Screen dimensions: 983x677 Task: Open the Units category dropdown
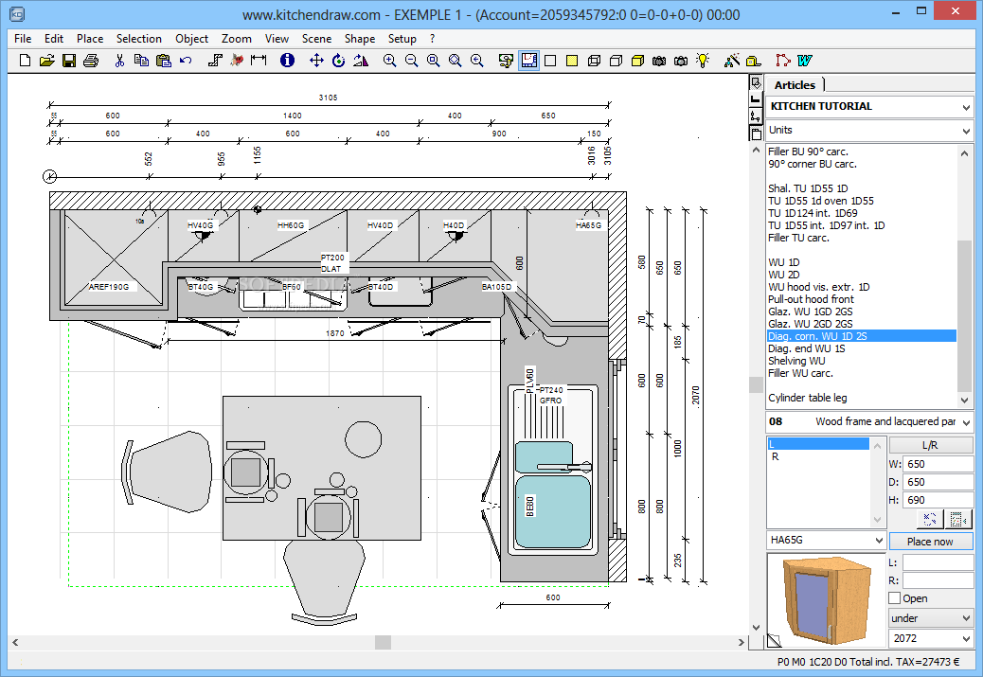(x=965, y=131)
